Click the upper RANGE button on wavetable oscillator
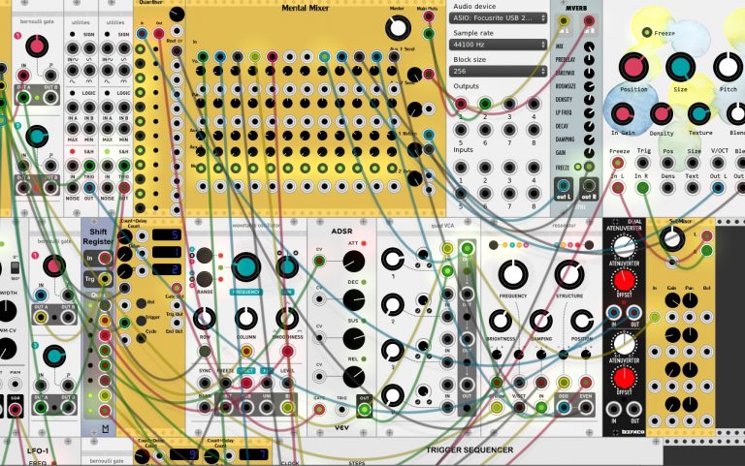The image size is (745, 466). pyautogui.click(x=205, y=256)
